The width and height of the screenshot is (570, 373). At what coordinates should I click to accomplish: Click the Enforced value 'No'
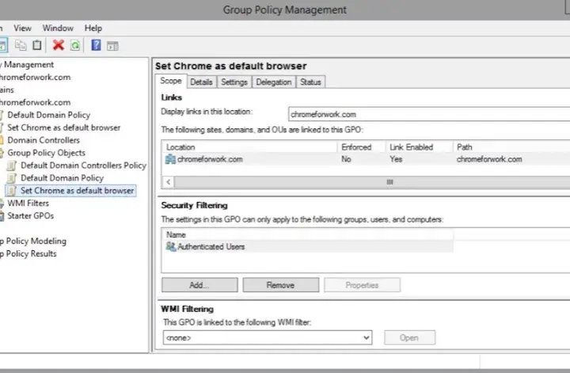click(x=346, y=159)
